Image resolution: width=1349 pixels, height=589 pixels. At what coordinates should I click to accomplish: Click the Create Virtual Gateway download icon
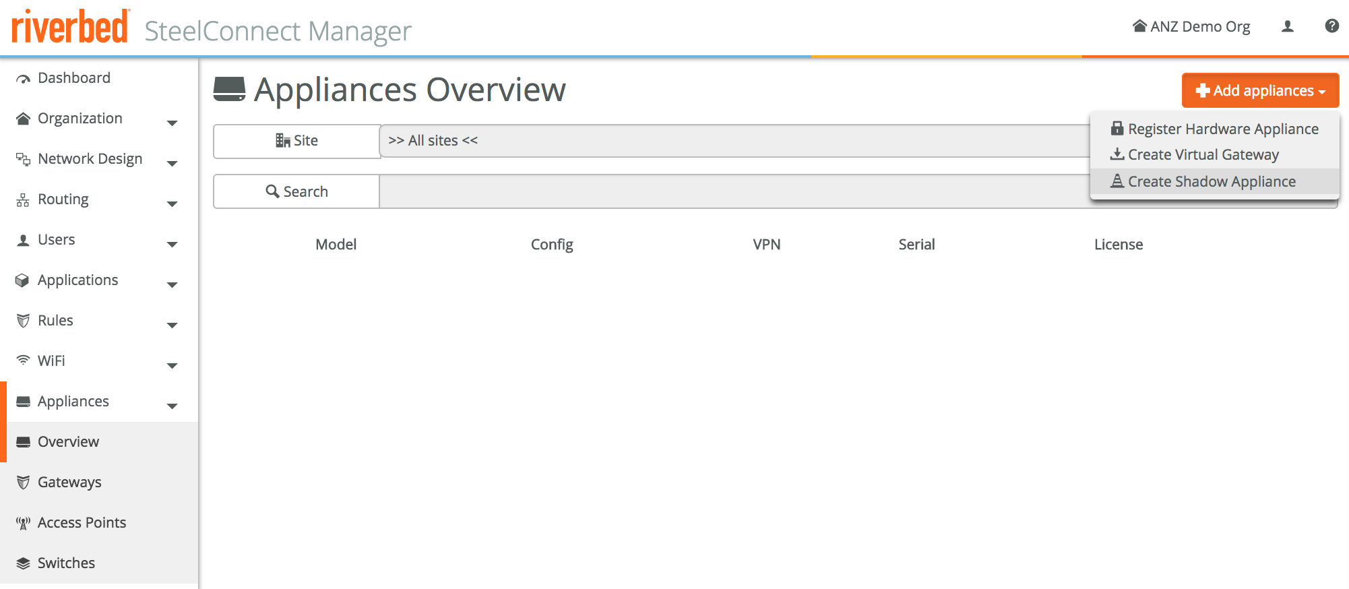pos(1117,154)
